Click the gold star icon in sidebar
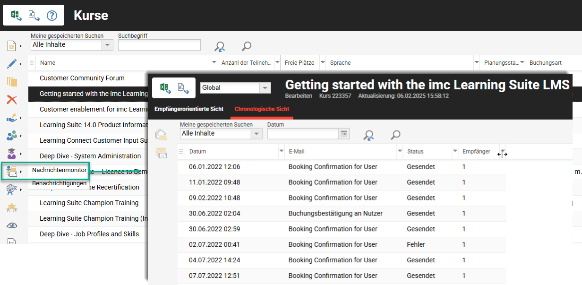The image size is (582, 285). pyautogui.click(x=12, y=207)
